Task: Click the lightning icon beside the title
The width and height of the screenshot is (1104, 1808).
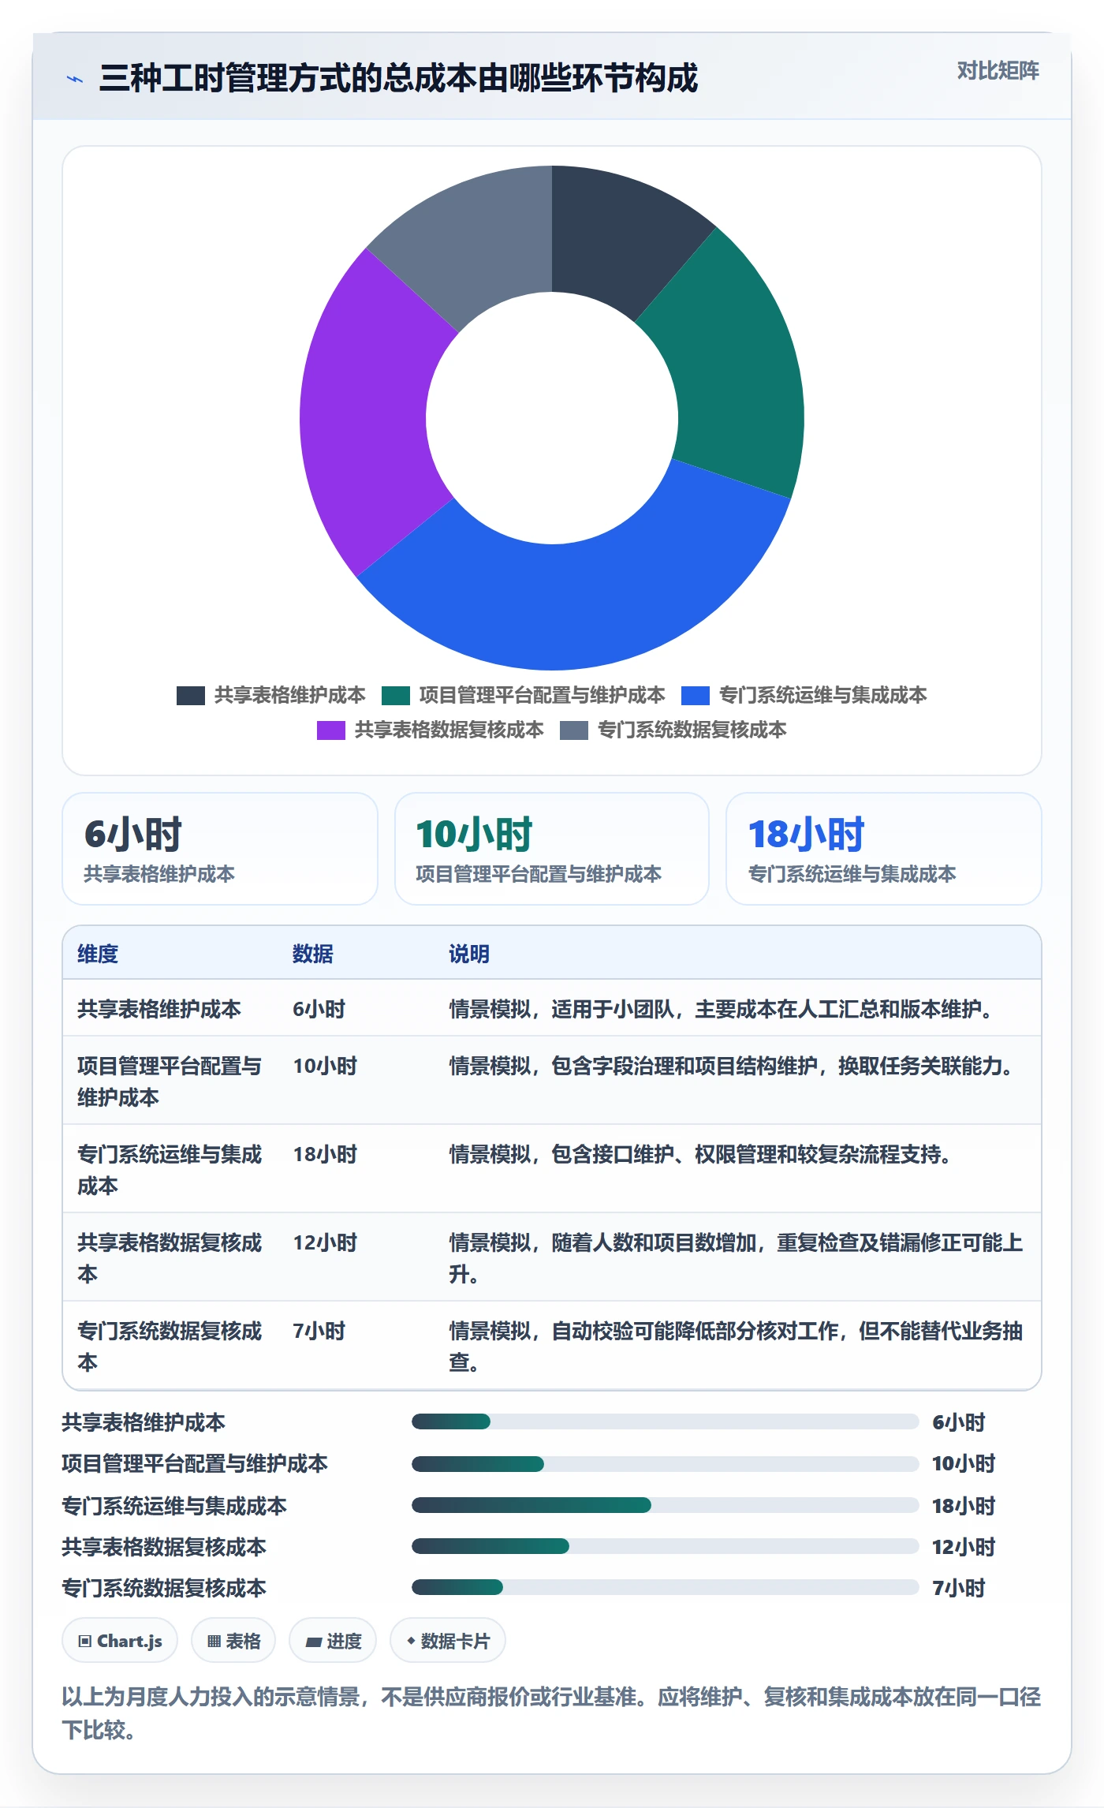Action: [75, 79]
